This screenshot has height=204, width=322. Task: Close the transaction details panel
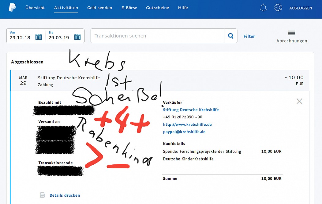coord(299,101)
